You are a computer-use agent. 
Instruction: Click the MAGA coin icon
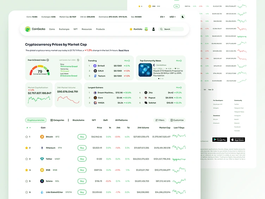pyautogui.click(x=95, y=103)
